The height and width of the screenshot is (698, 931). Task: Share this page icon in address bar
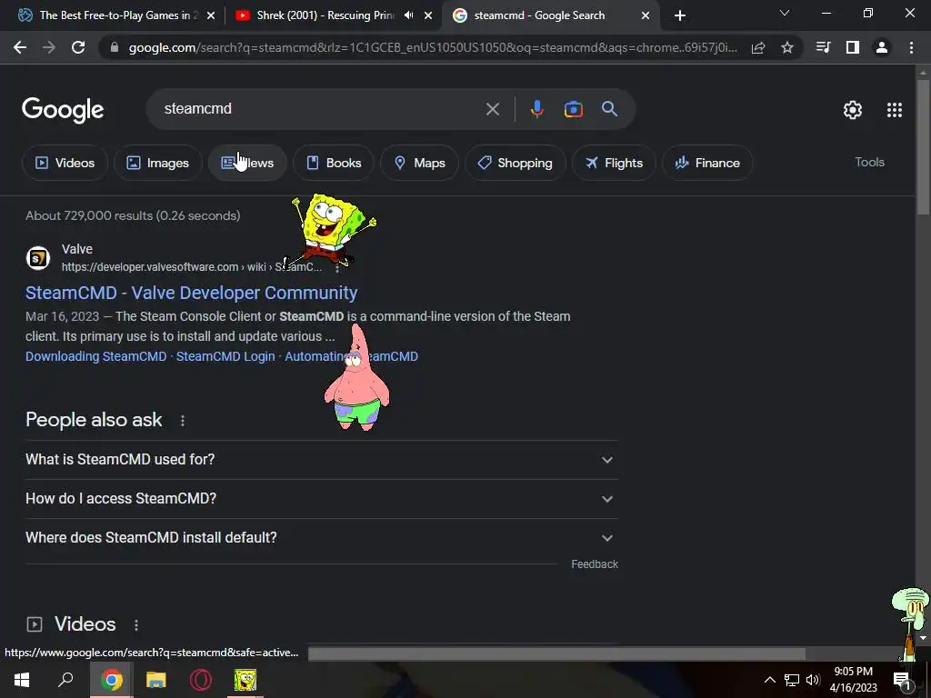pyautogui.click(x=758, y=47)
